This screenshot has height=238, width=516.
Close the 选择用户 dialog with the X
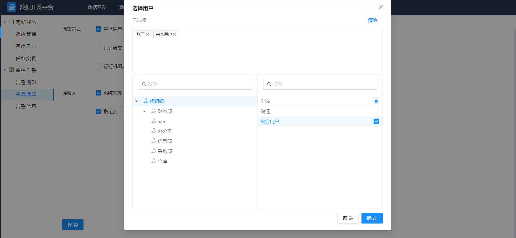[381, 7]
